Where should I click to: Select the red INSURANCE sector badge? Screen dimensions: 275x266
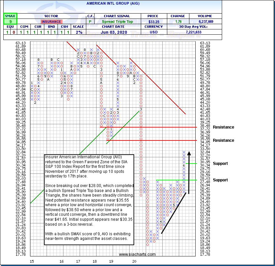51,21
